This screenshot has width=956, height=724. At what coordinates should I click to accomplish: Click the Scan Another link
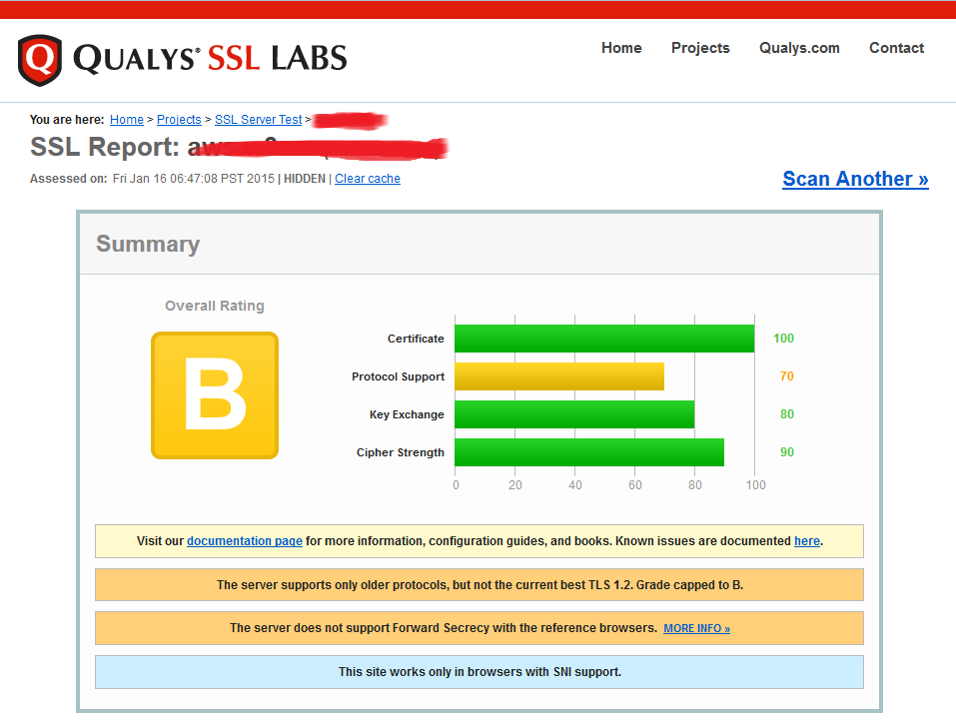[x=855, y=179]
